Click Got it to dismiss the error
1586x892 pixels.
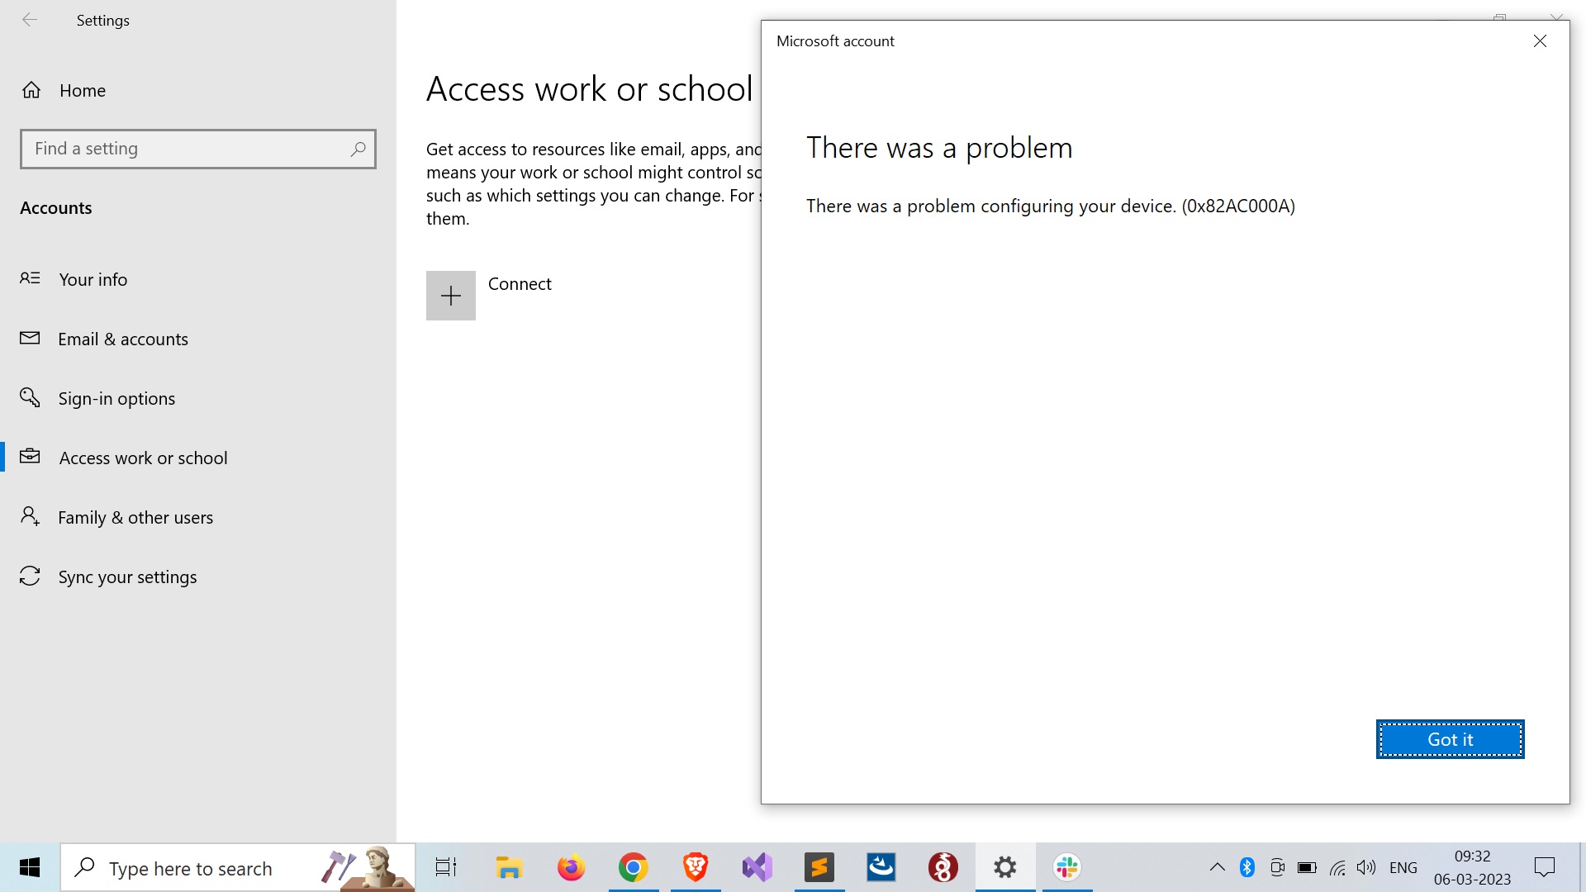(x=1450, y=738)
